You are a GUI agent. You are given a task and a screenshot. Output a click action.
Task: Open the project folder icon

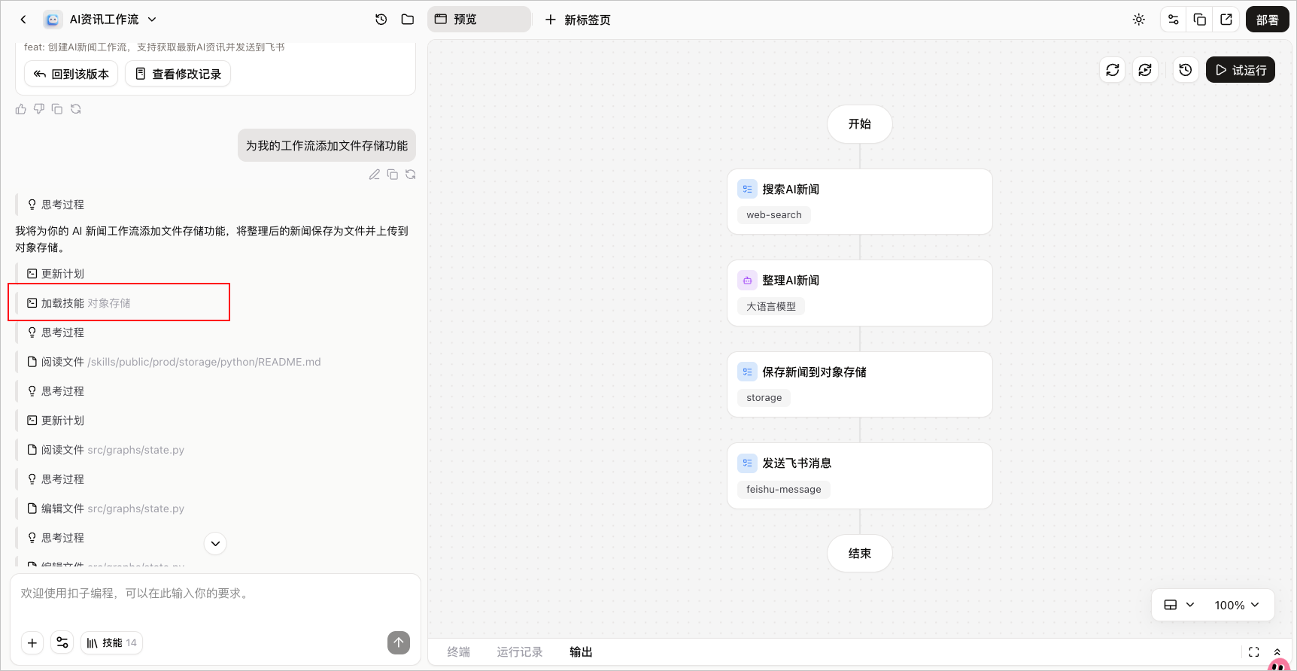(x=408, y=20)
